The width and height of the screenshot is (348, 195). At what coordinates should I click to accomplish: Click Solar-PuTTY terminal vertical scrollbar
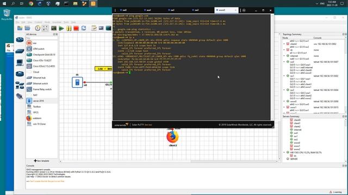(272, 67)
